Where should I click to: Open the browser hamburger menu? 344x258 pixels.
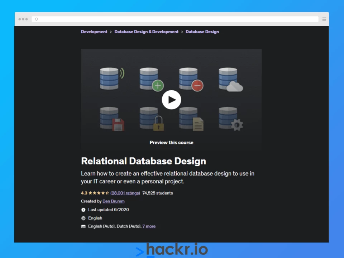[324, 19]
